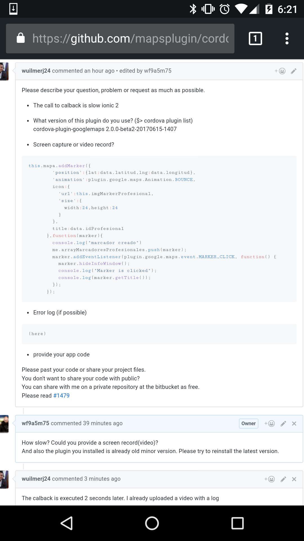Tap the clock alarm icon area in status bar

(225, 8)
